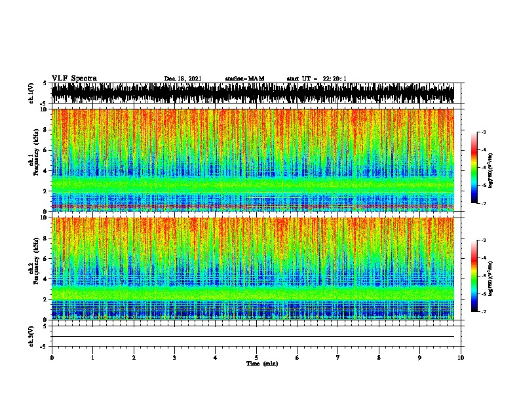Image resolution: width=519 pixels, height=401 pixels.
Task: Click the "VLF Spectra" plot title
Action: [74, 79]
